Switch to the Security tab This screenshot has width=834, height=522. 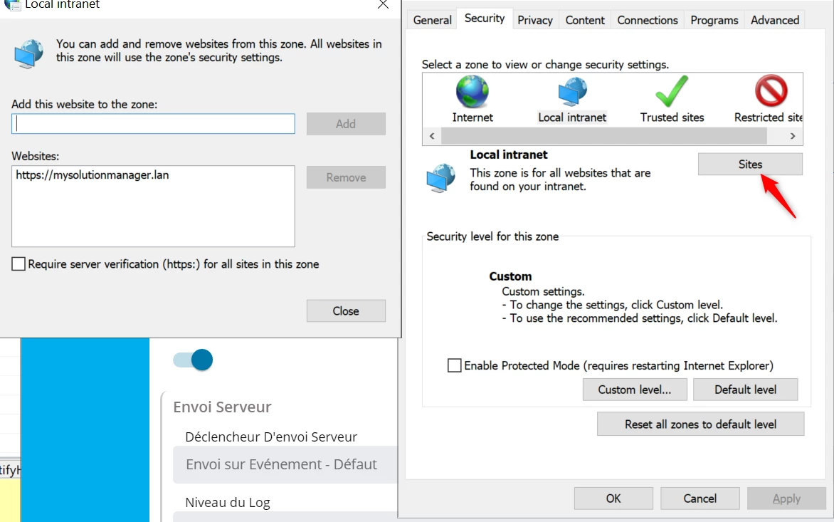pyautogui.click(x=485, y=18)
